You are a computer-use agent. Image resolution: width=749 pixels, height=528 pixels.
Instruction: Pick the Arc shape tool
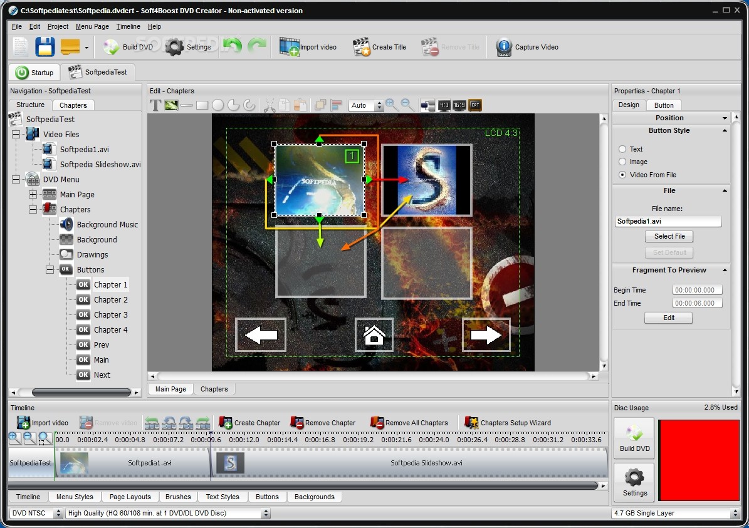(x=249, y=105)
